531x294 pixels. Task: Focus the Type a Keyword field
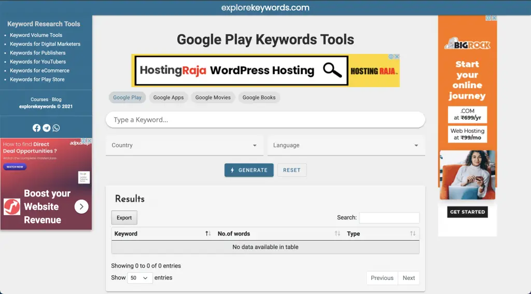[x=265, y=120]
